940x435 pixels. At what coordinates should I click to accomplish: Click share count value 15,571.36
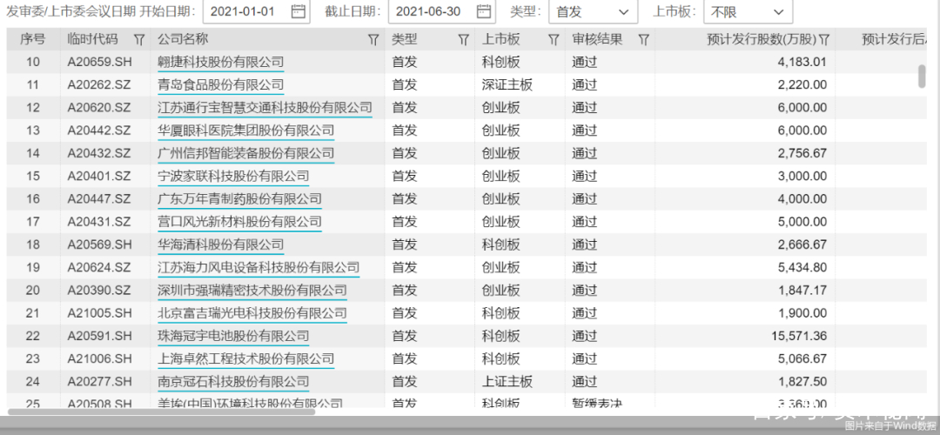point(799,336)
